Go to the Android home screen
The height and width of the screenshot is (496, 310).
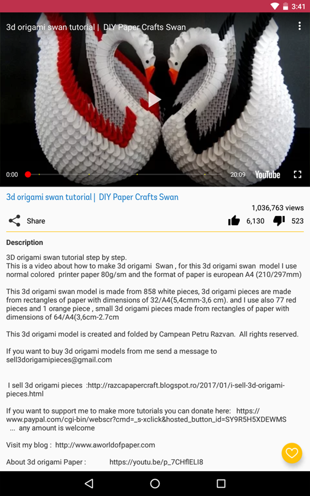(155, 484)
